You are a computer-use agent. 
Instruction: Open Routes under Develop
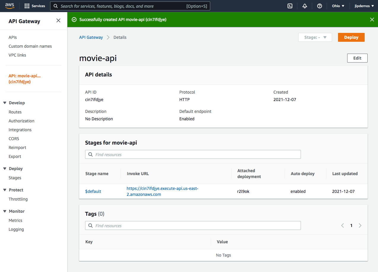pos(15,112)
